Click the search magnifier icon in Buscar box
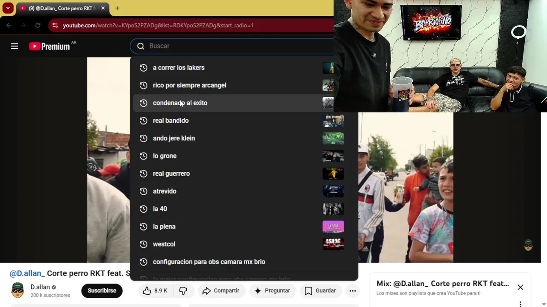This screenshot has height=307, width=547. click(141, 46)
